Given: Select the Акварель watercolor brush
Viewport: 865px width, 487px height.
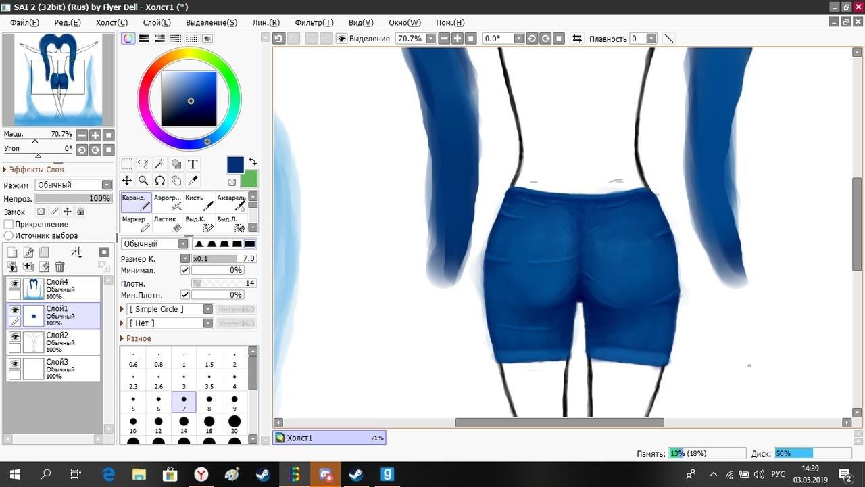Looking at the screenshot, I should click(x=232, y=202).
